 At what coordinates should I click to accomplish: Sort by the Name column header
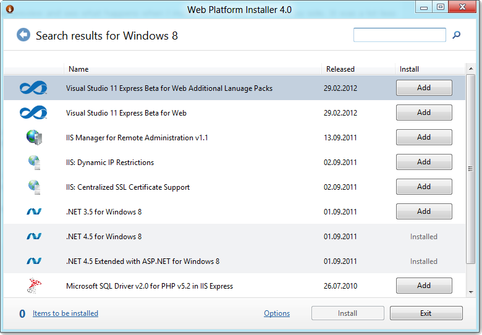(x=193, y=69)
